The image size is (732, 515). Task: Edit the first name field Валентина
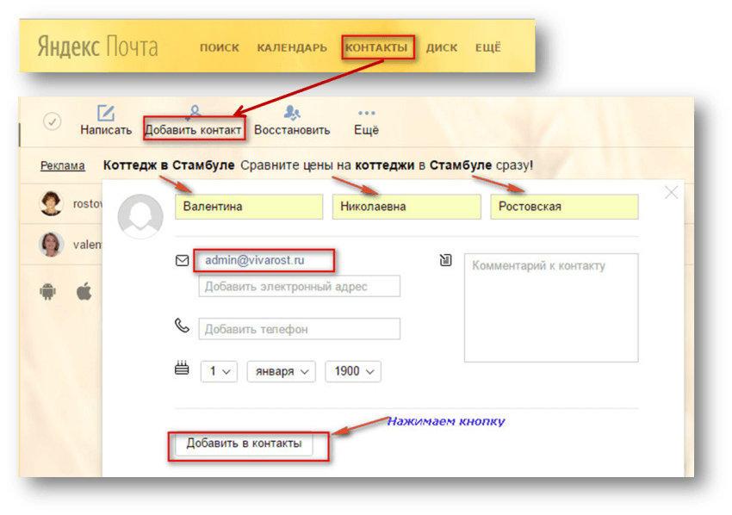click(249, 207)
